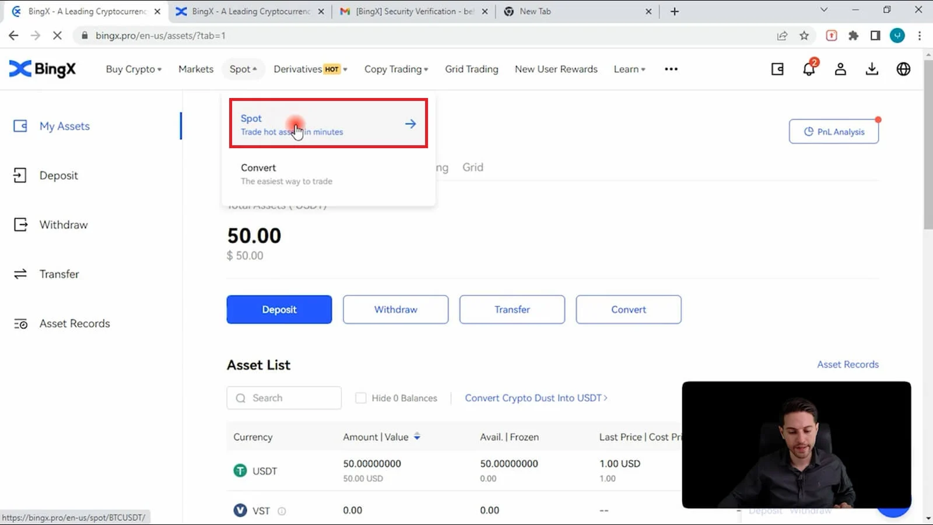Expand the Learn dropdown
This screenshot has height=525, width=933.
(x=629, y=69)
